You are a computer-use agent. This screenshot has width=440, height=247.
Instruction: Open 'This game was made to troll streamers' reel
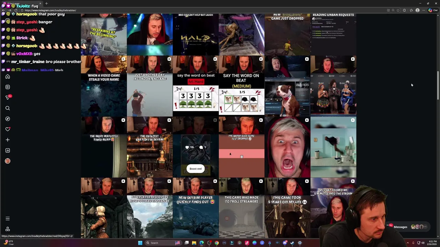(x=242, y=208)
